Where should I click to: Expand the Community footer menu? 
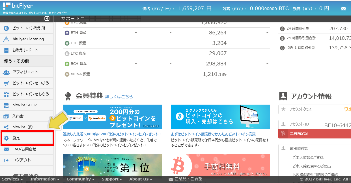(80, 179)
